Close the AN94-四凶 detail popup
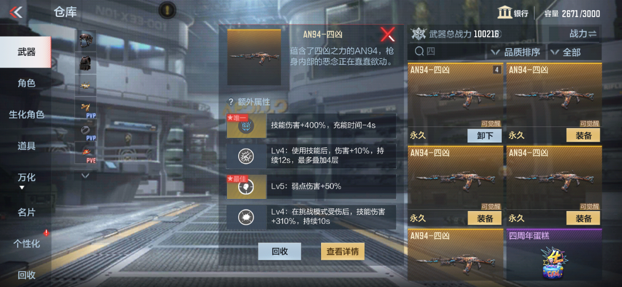The image size is (622, 287). pos(387,35)
